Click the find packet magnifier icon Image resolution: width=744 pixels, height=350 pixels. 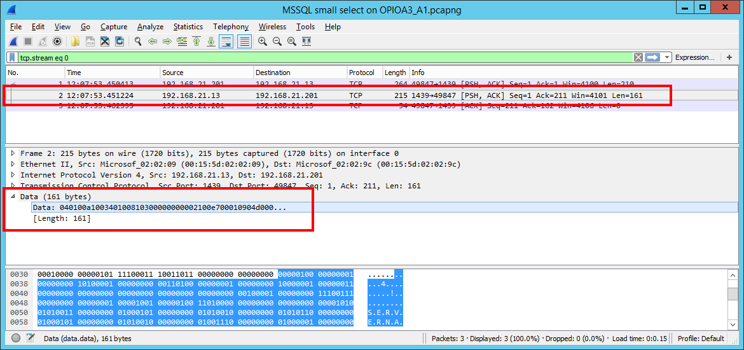(x=137, y=41)
